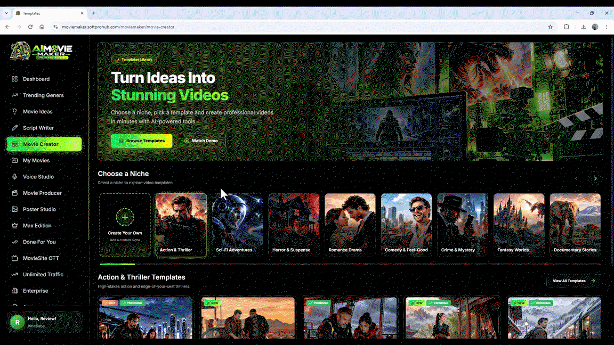Select the Horror & Suspense niche
614x345 pixels.
pyautogui.click(x=294, y=225)
